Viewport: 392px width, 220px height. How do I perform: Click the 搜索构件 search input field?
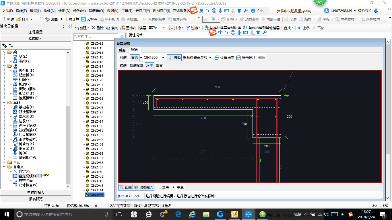96,37
